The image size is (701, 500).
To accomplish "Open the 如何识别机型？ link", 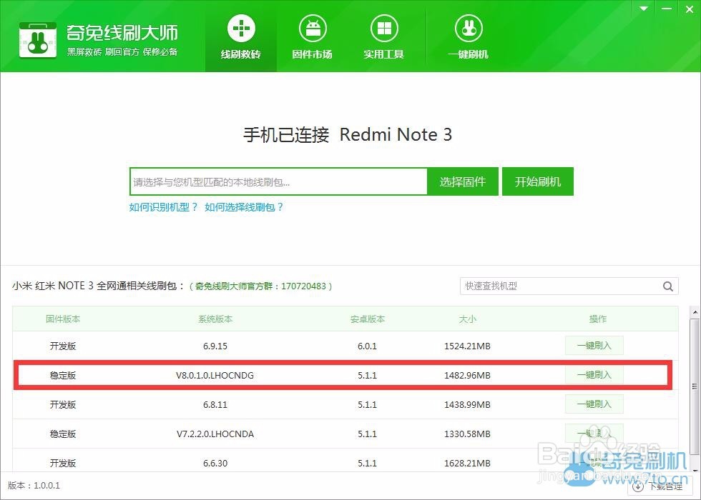I will pos(163,207).
